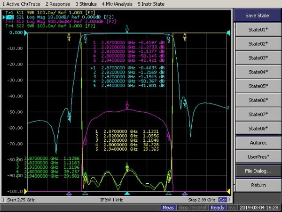Save to State06 softkey

coord(258,100)
